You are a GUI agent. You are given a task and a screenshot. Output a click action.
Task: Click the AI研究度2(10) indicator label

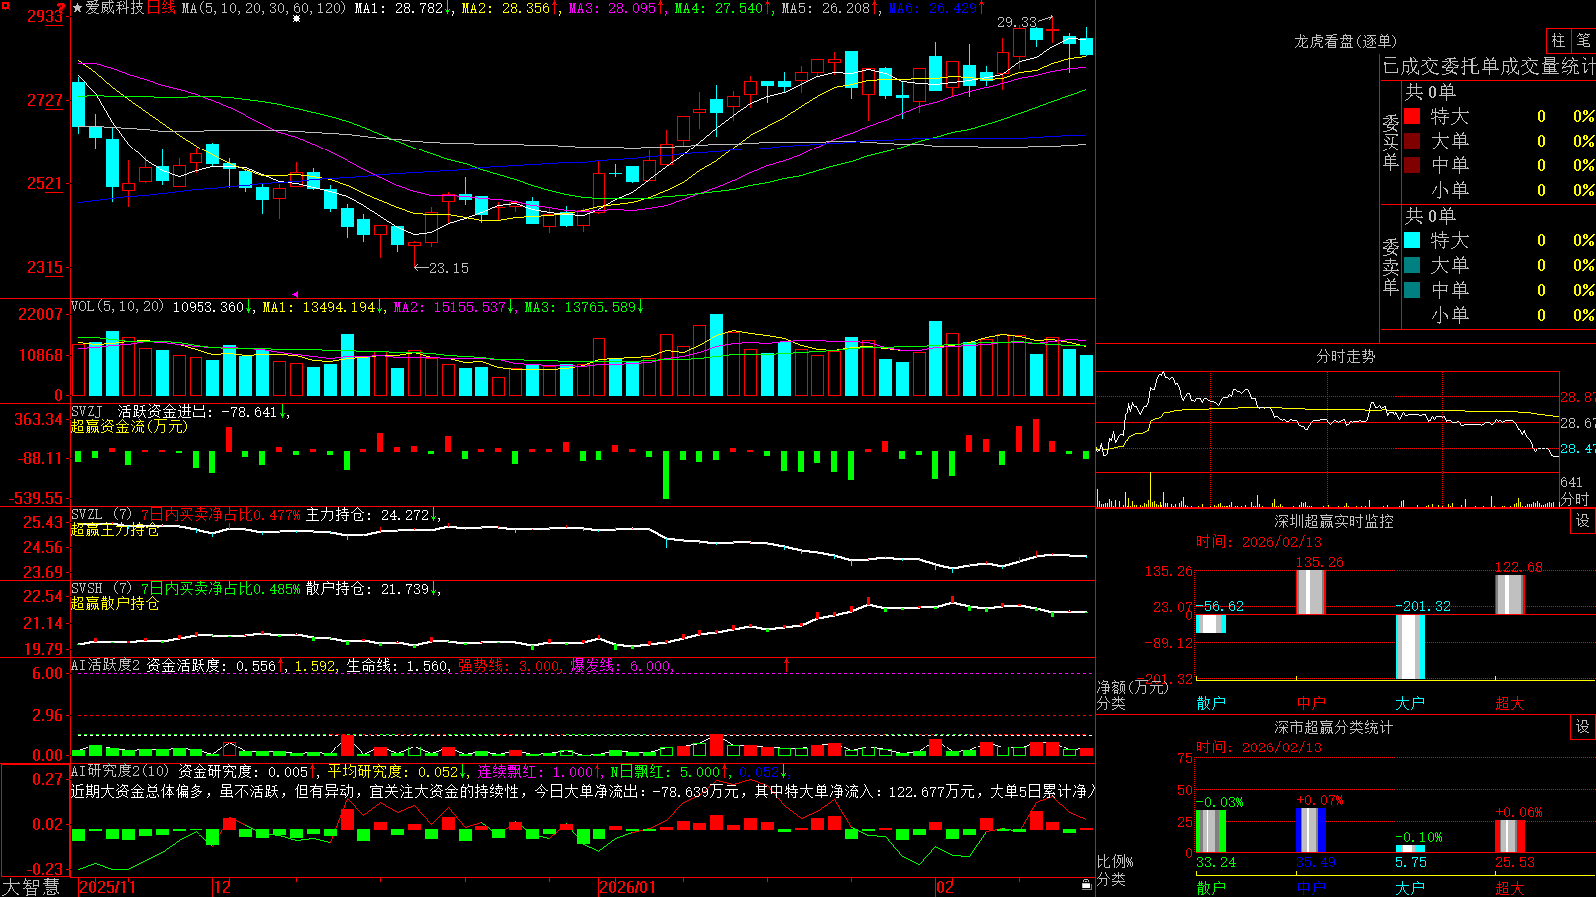click(x=120, y=771)
